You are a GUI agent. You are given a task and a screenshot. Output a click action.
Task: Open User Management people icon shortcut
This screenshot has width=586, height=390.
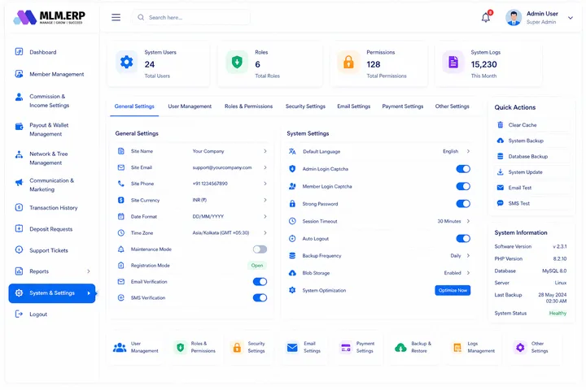120,348
